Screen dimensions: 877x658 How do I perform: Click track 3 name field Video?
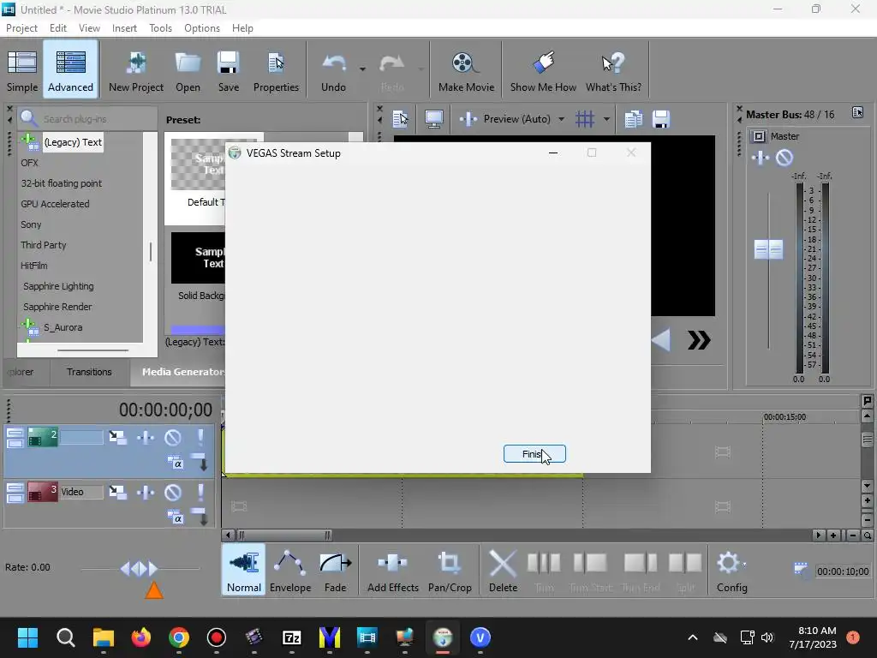click(x=81, y=492)
